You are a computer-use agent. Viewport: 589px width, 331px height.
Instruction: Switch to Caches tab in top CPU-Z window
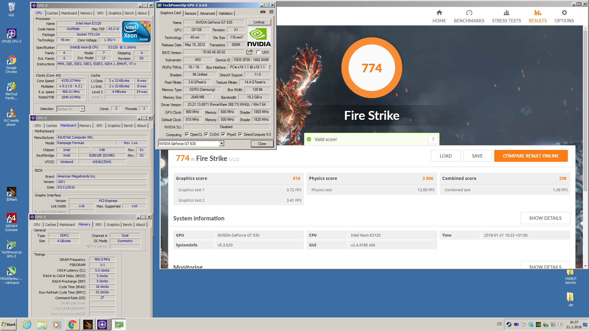pyautogui.click(x=52, y=13)
